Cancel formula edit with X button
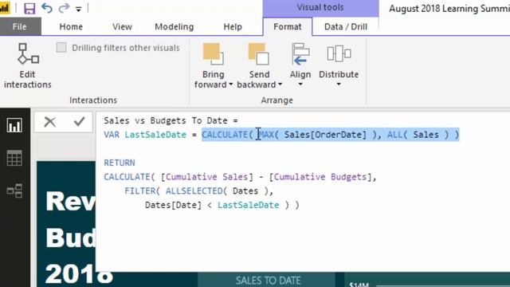This screenshot has height=287, width=510. [x=49, y=122]
